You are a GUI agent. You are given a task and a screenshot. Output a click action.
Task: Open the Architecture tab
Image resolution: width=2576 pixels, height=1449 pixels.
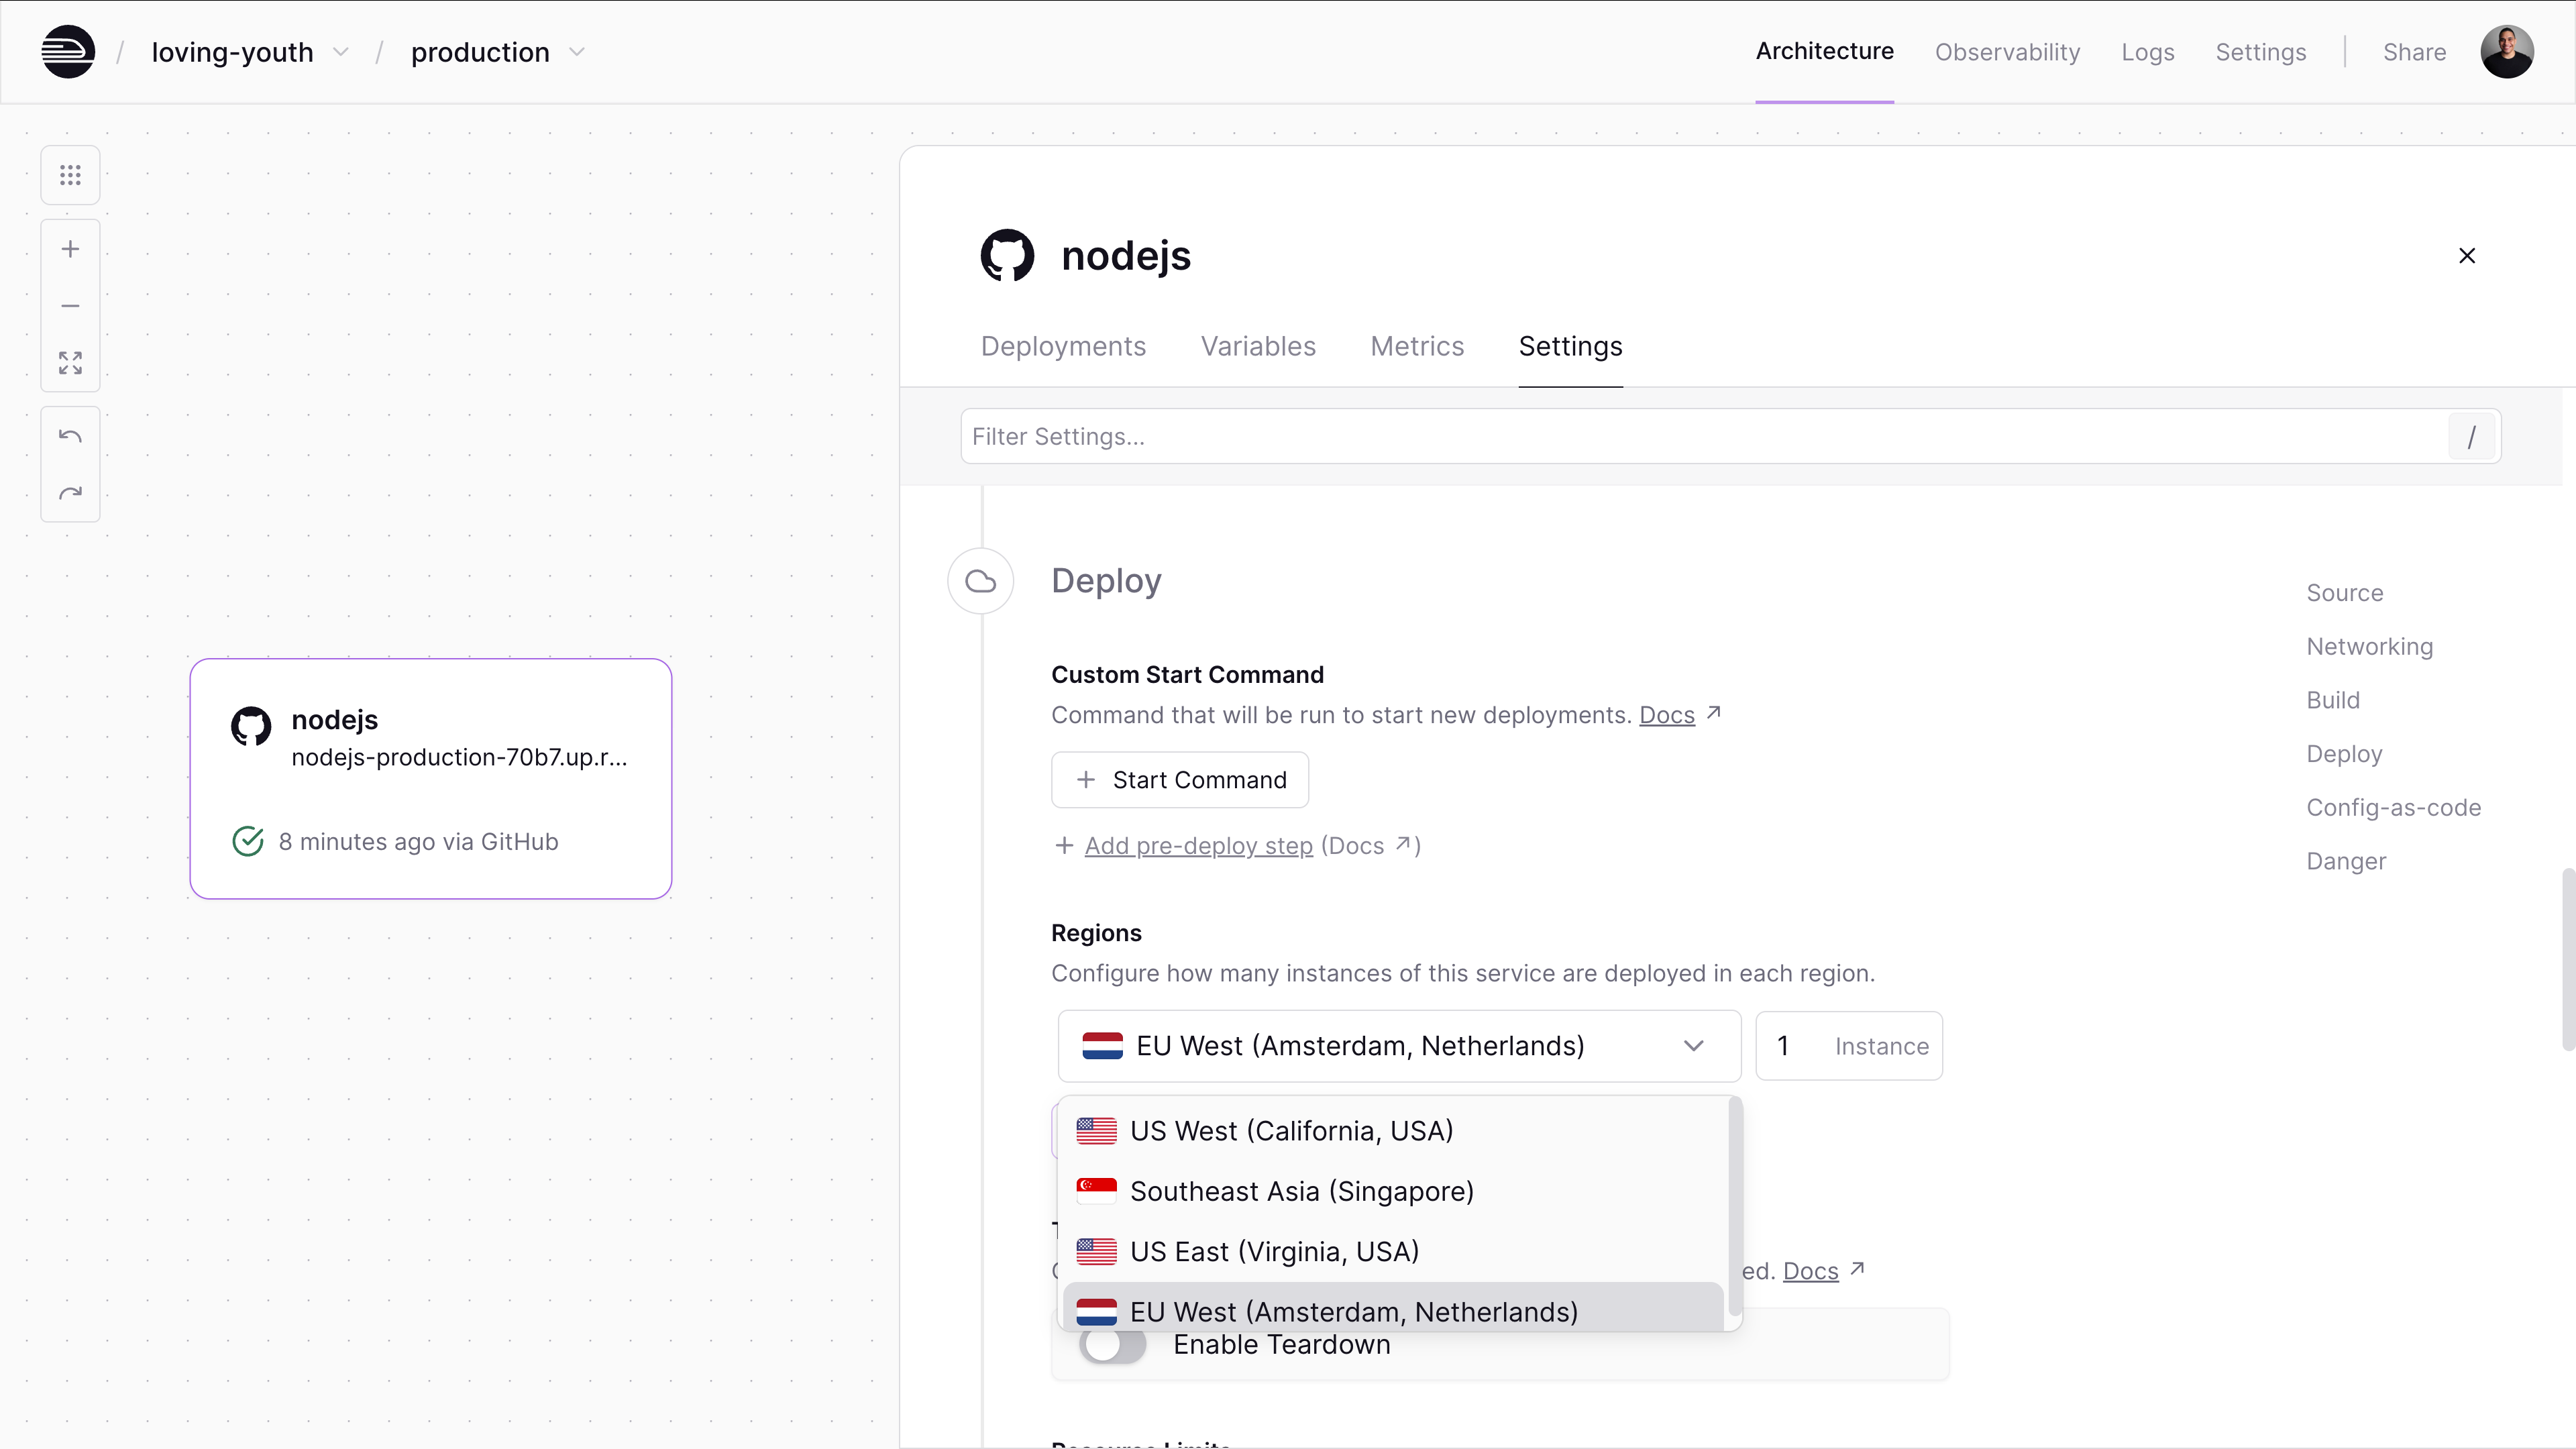(1824, 51)
